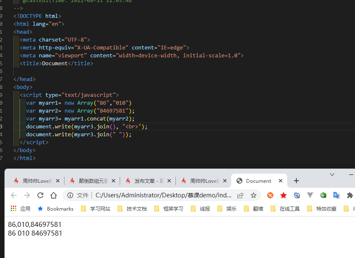Click the script type="text/javascript" opening tag

coord(69,95)
